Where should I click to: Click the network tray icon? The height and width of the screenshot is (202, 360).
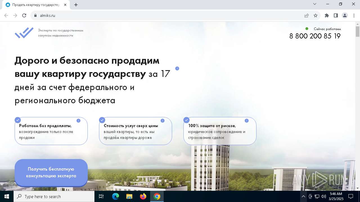pos(317,196)
